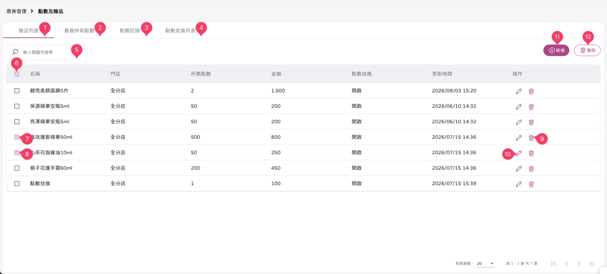Image resolution: width=607 pixels, height=274 pixels.
Task: Toggle the select-all checkbox in header
Action: pos(17,74)
